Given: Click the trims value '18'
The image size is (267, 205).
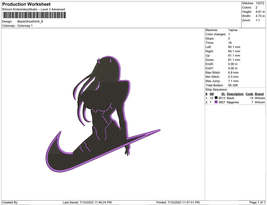Looking at the screenshot, I should [230, 43].
